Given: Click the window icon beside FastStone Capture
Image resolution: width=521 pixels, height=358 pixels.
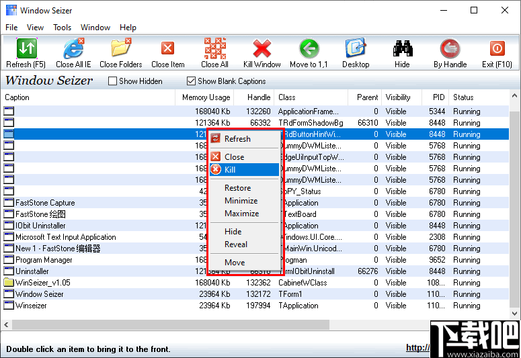Looking at the screenshot, I should 9,203.
